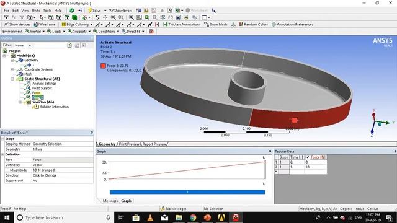
Task: Toggle Wireframe display mode
Action: pos(45,24)
